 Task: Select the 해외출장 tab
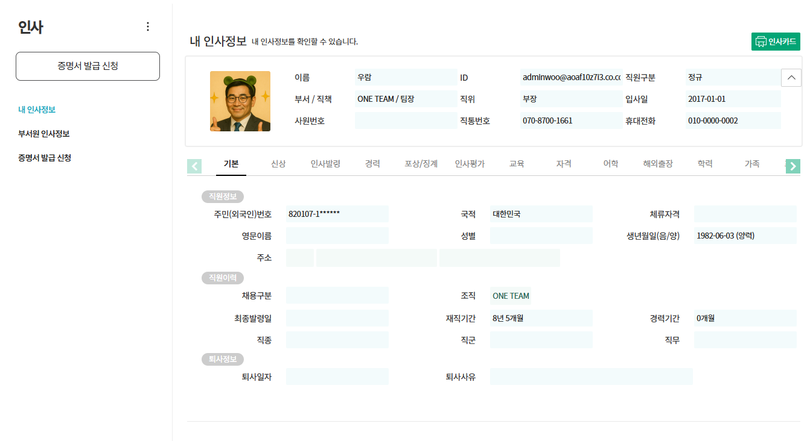658,164
